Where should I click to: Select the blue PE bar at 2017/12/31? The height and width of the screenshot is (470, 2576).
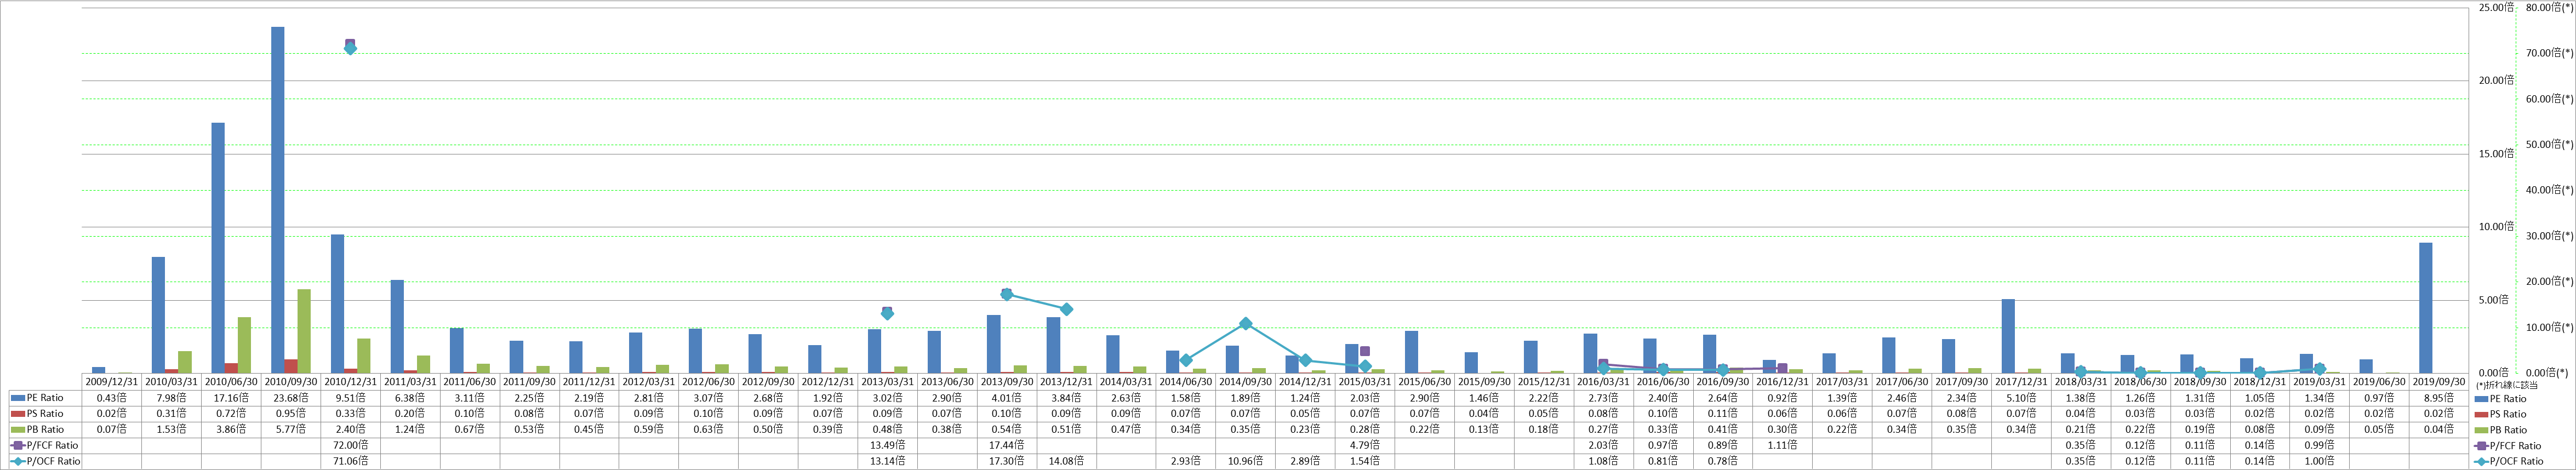[x=2008, y=336]
